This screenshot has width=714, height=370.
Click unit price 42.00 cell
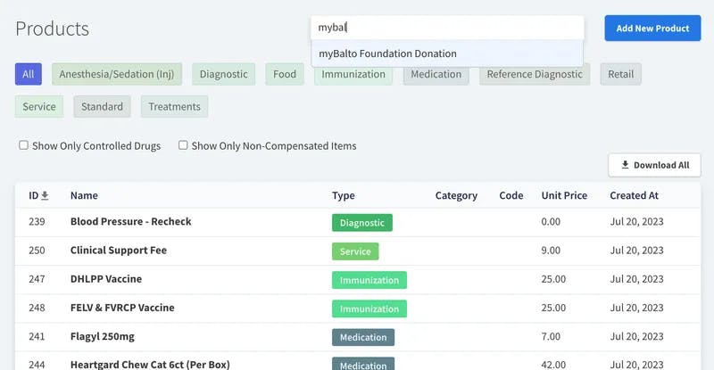pyautogui.click(x=553, y=365)
